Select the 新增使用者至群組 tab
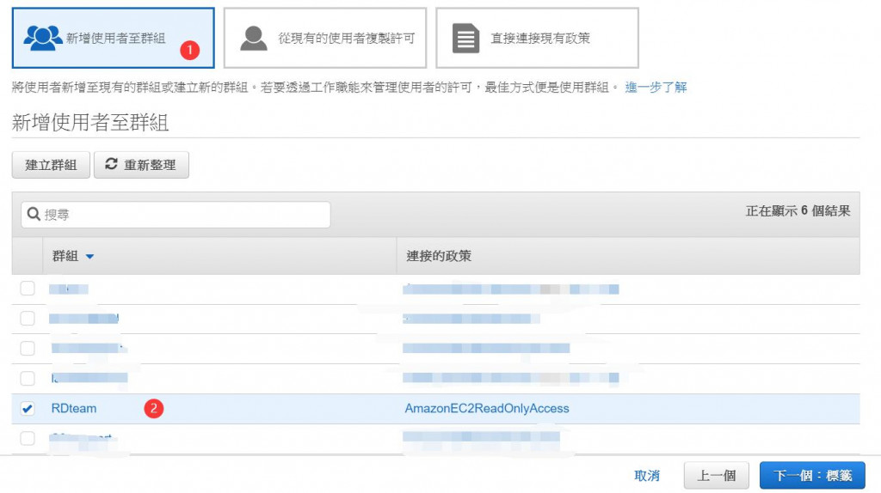Image resolution: width=881 pixels, height=493 pixels. click(x=113, y=38)
